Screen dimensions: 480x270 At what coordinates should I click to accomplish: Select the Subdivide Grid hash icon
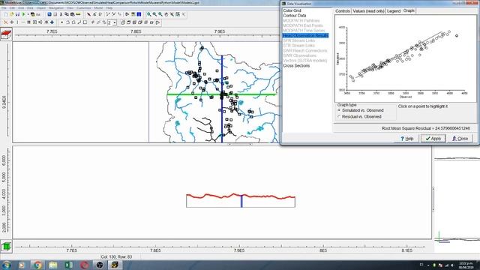(28, 22)
